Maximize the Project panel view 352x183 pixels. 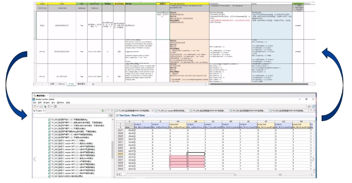pyautogui.click(x=112, y=110)
